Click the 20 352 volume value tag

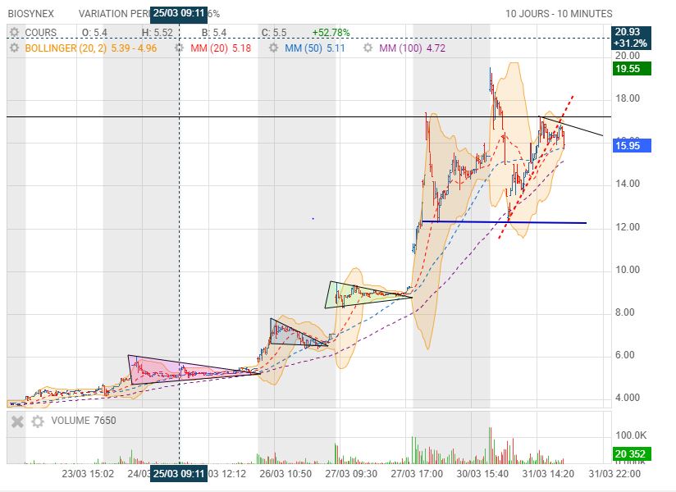click(632, 453)
